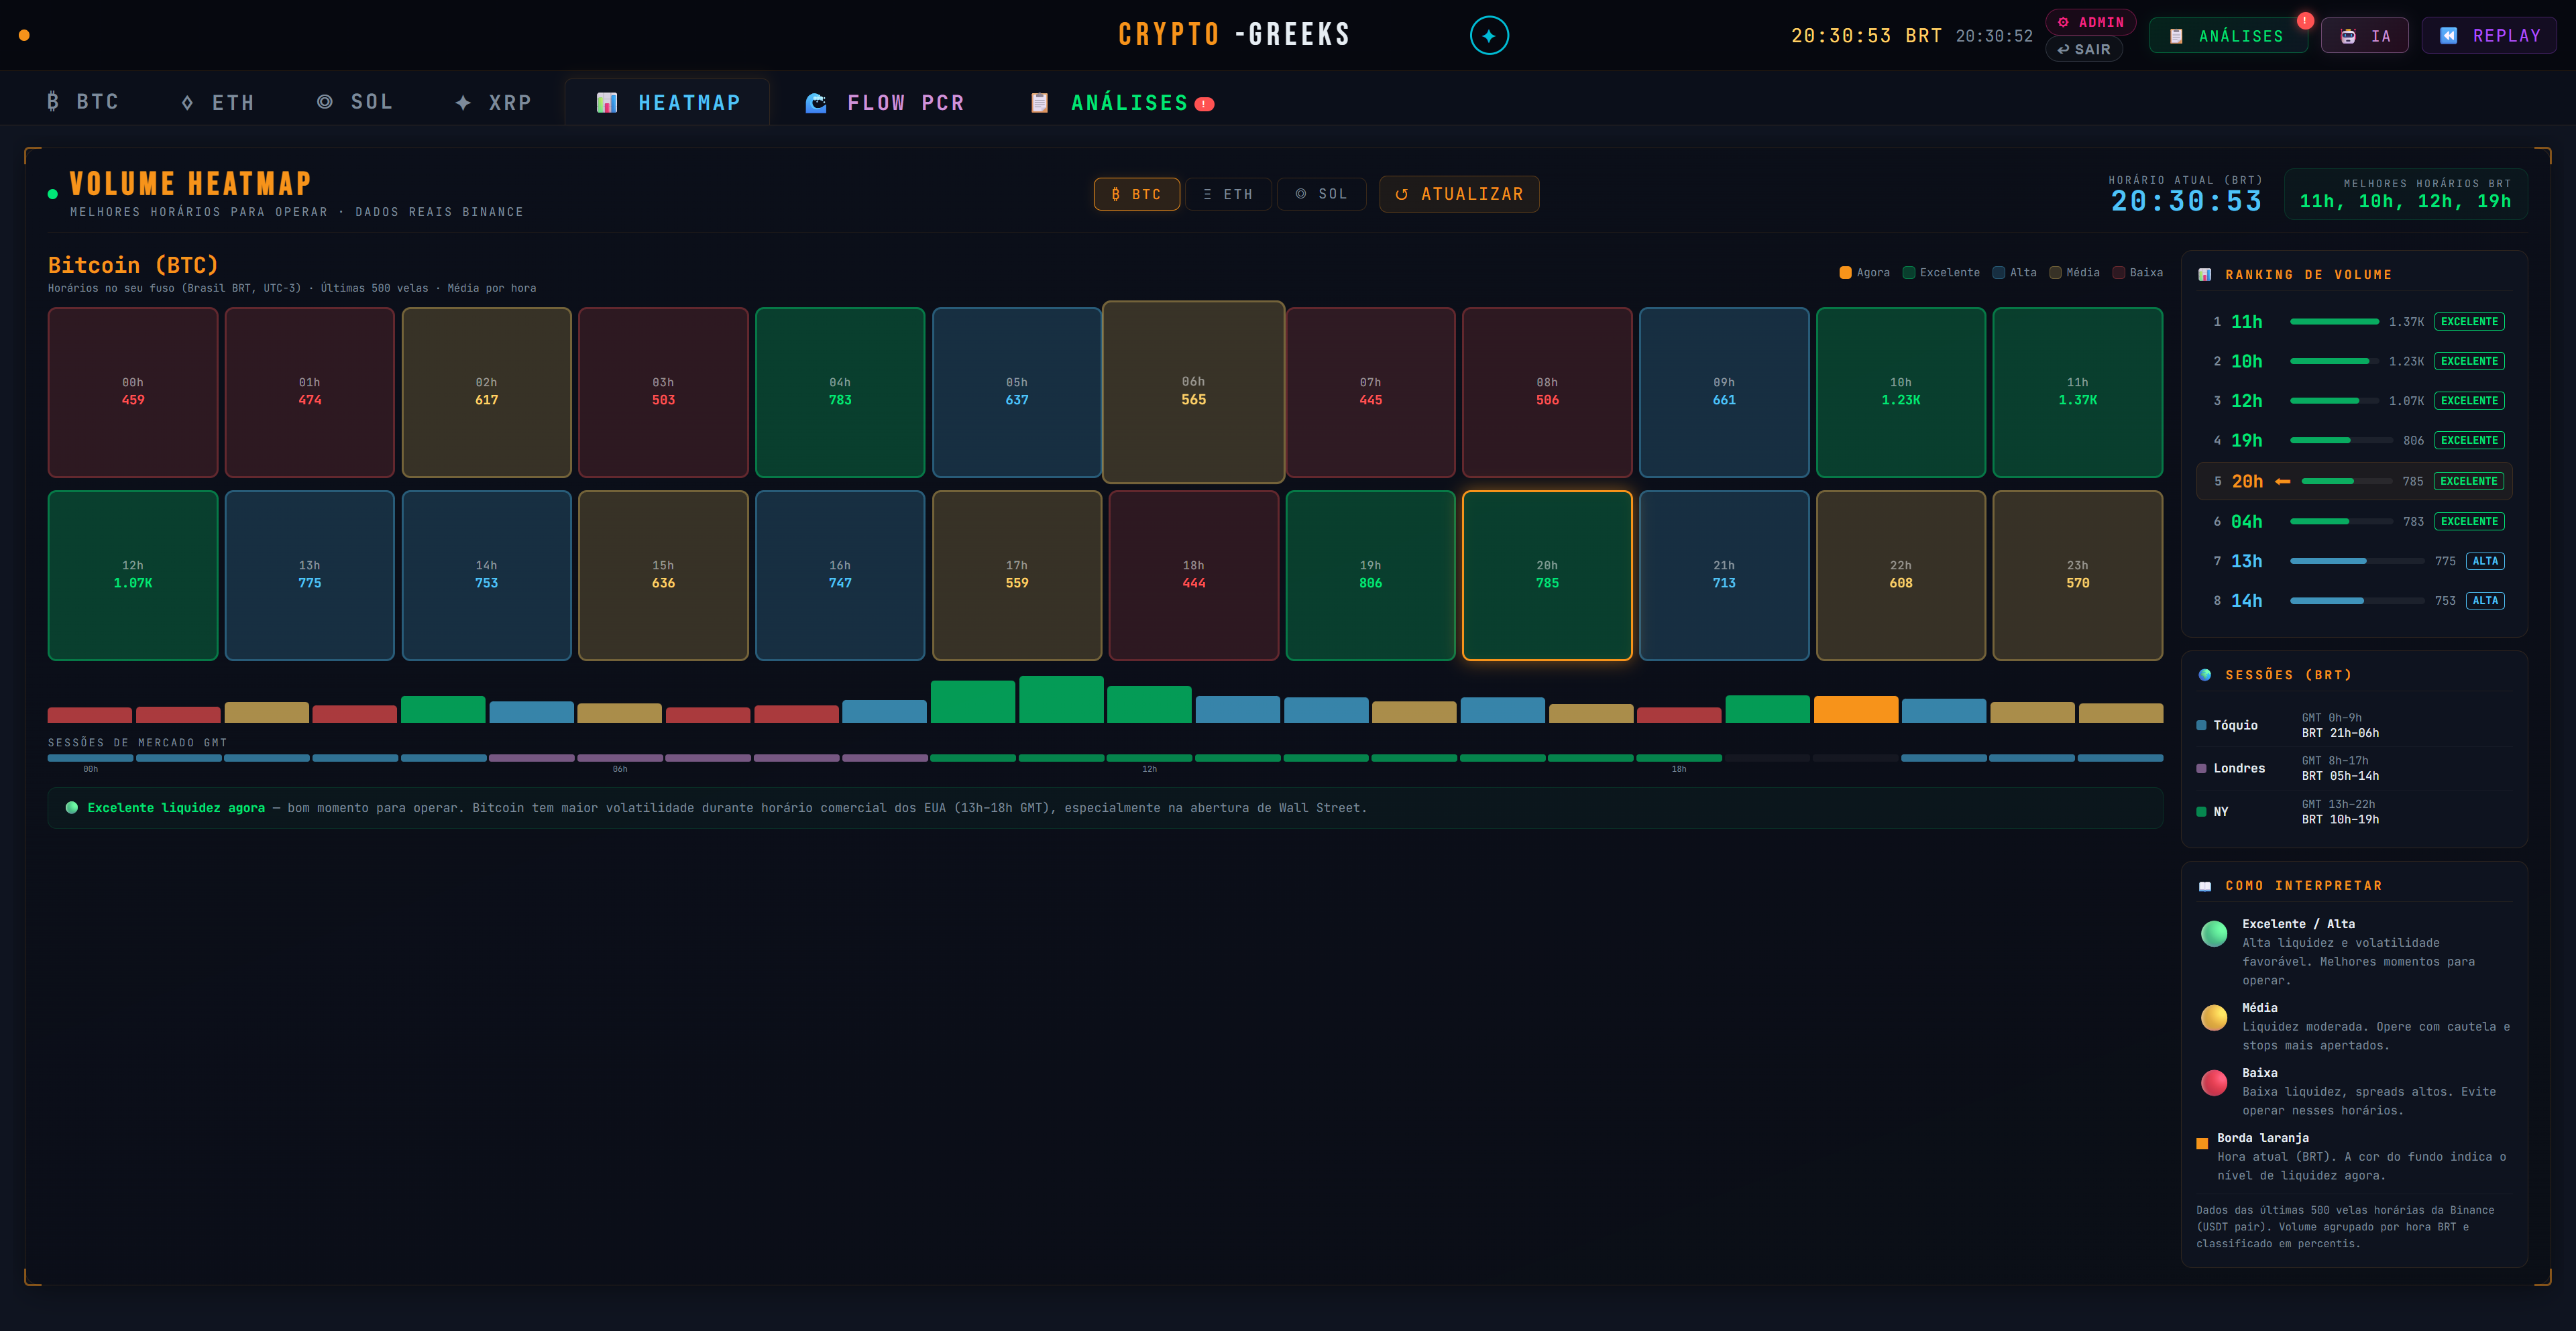Click the 12h cell showing 1.07K
This screenshot has width=2576, height=1331.
tap(133, 575)
